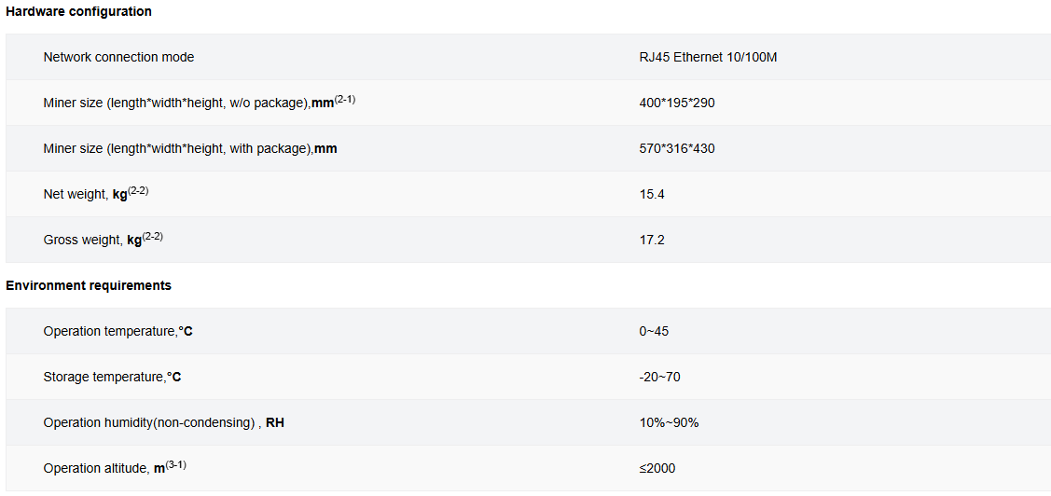Select the Network connection mode row label

click(x=118, y=58)
